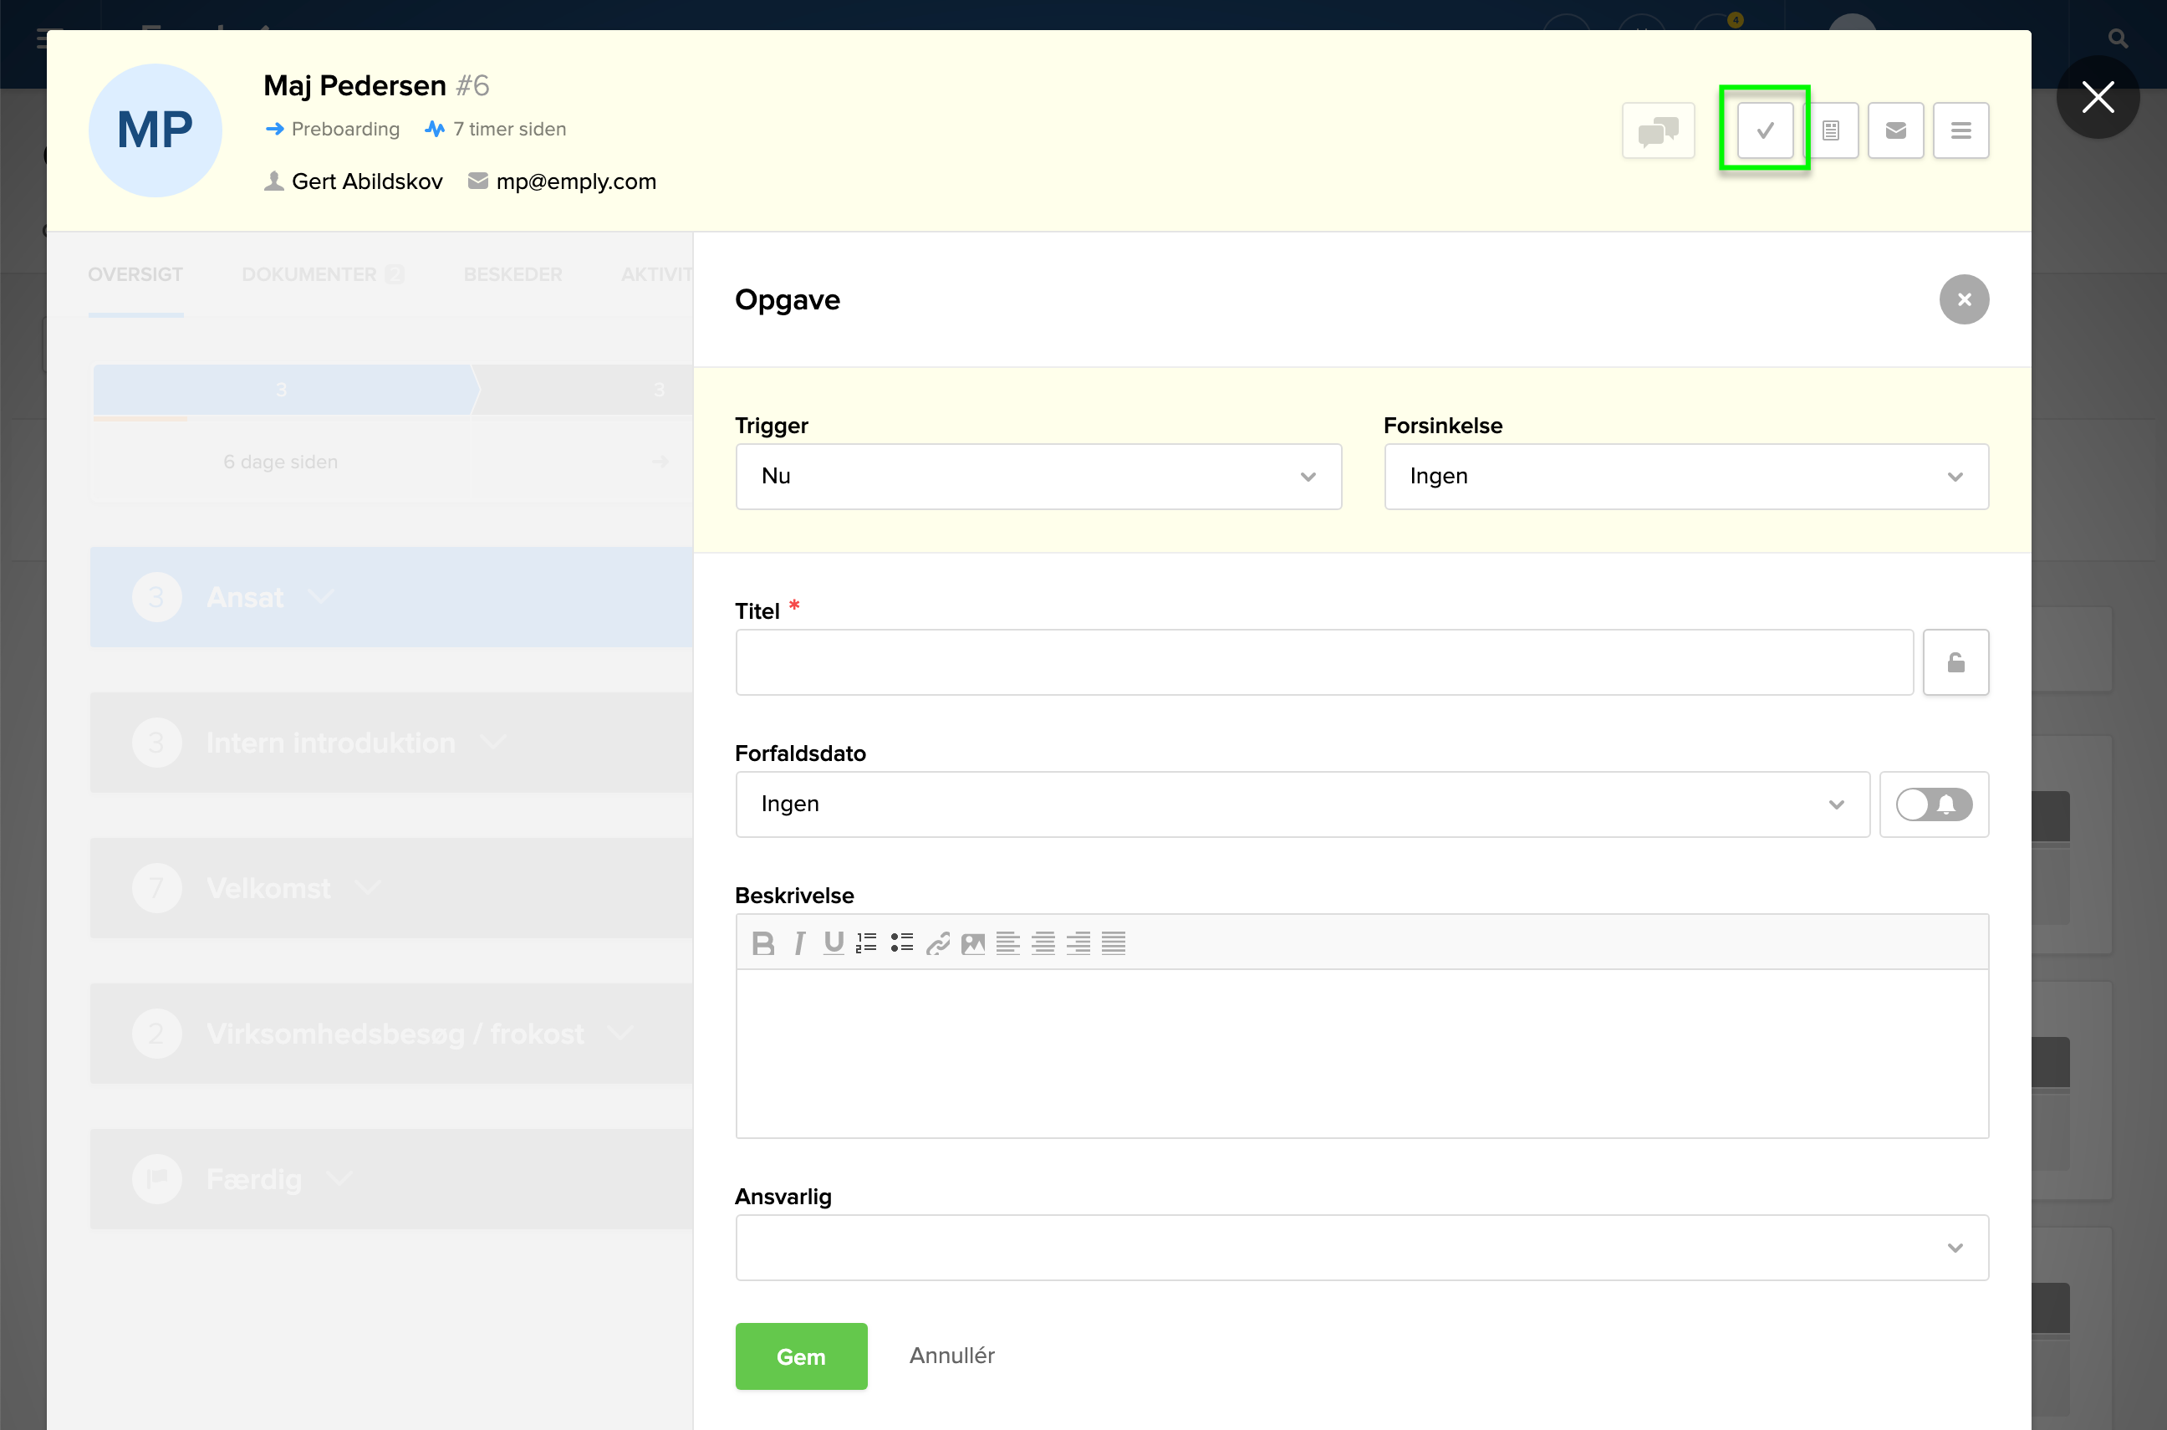
Task: Click the green Gem button
Action: (800, 1356)
